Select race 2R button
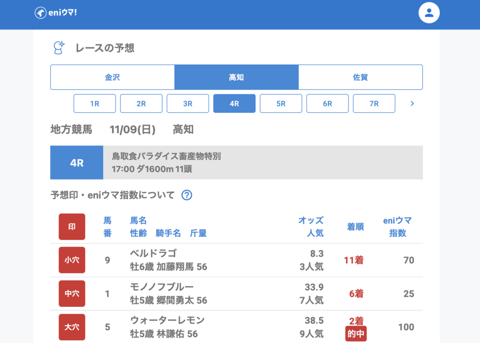The image size is (480, 343). 141,104
